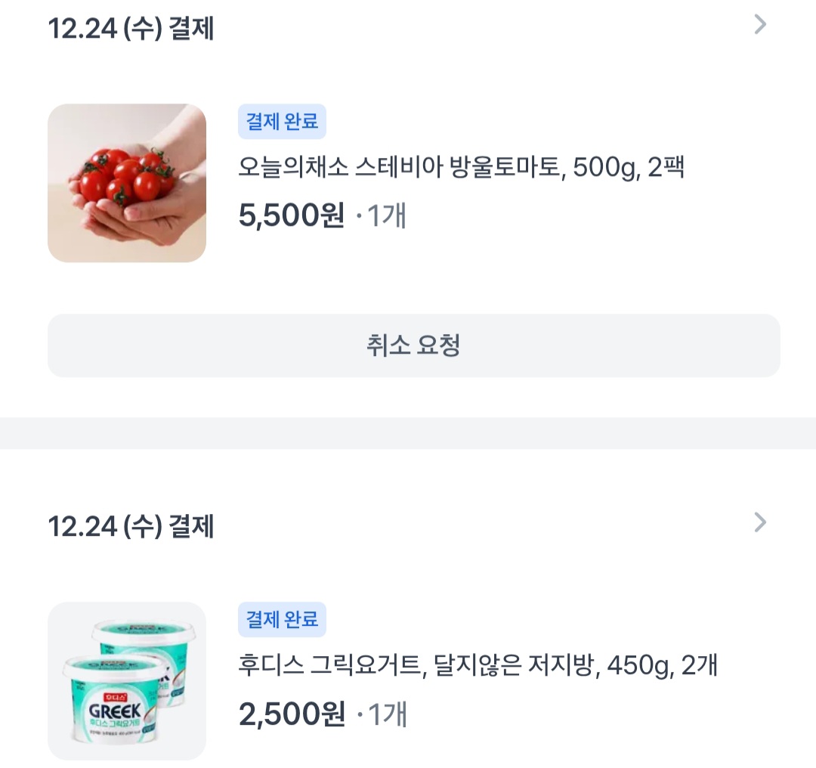
Task: Click the 1개 quantity next to 5,500원
Action: point(388,216)
